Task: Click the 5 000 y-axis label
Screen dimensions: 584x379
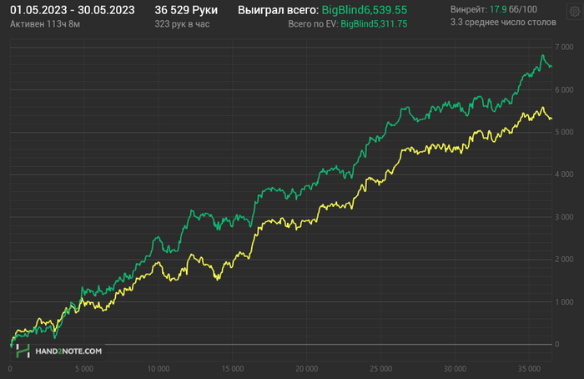Action: click(x=564, y=132)
